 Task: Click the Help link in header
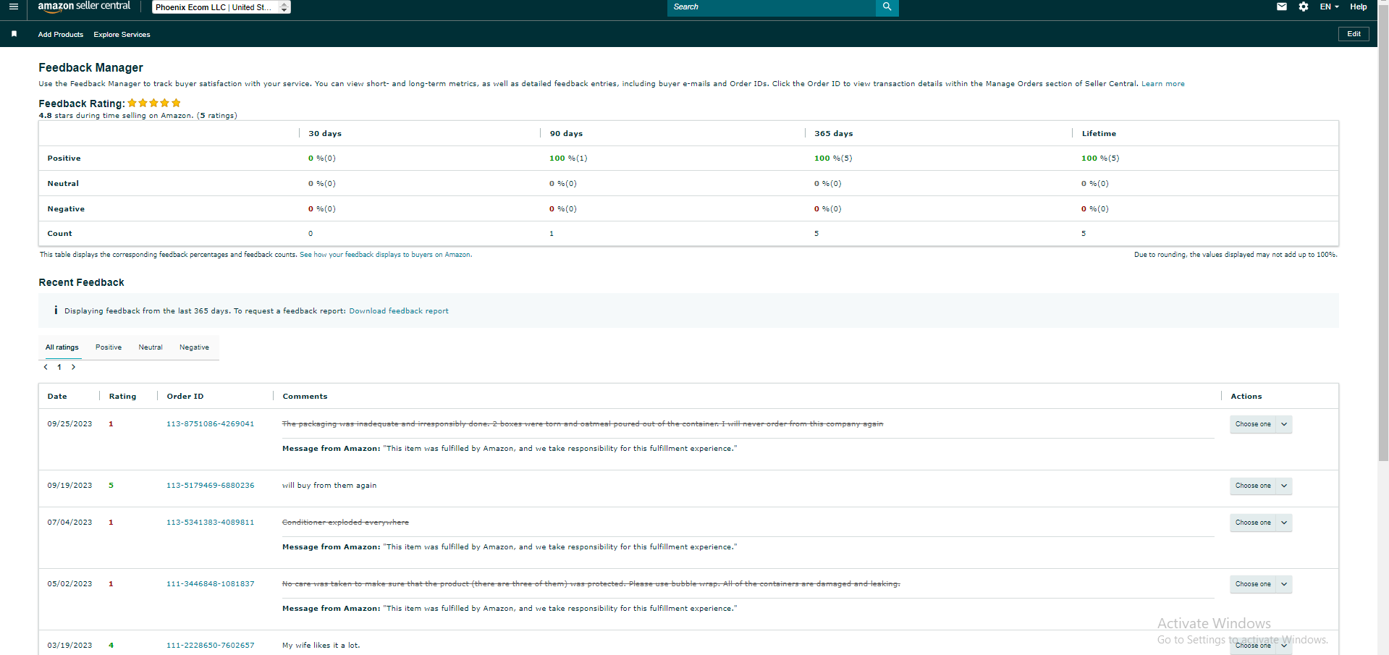click(x=1359, y=7)
